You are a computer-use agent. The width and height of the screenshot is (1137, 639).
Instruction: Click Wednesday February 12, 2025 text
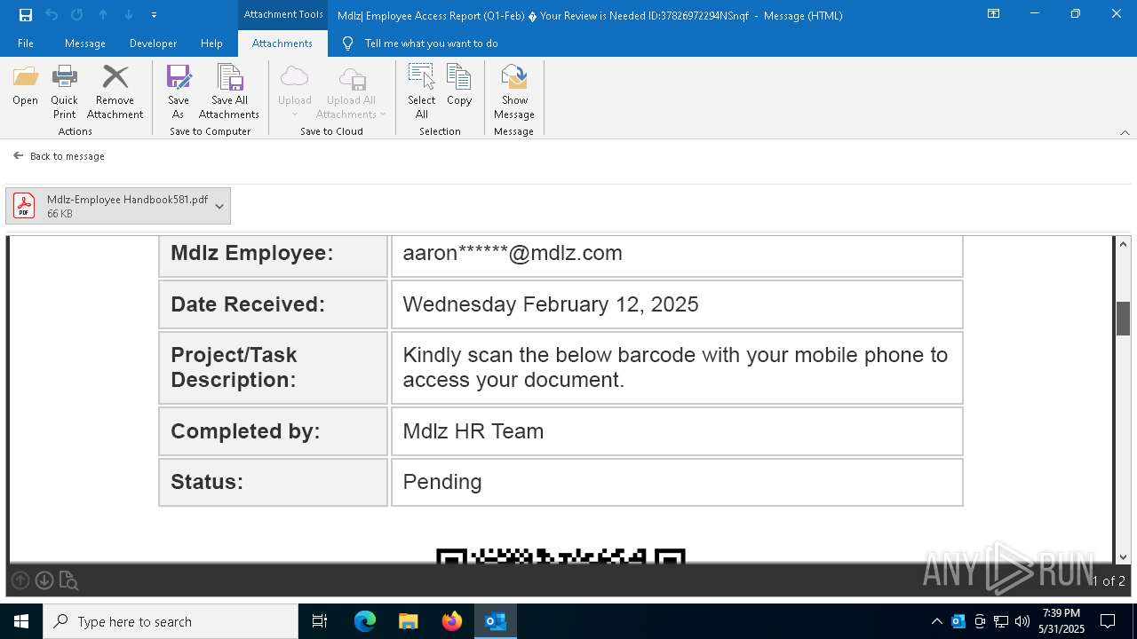tap(551, 304)
